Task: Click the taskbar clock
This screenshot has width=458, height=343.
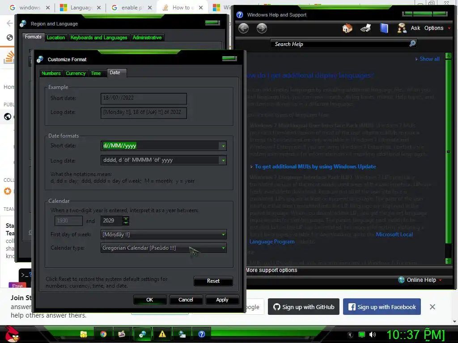Action: click(x=416, y=335)
